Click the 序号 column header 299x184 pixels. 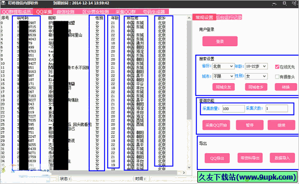tap(5, 18)
